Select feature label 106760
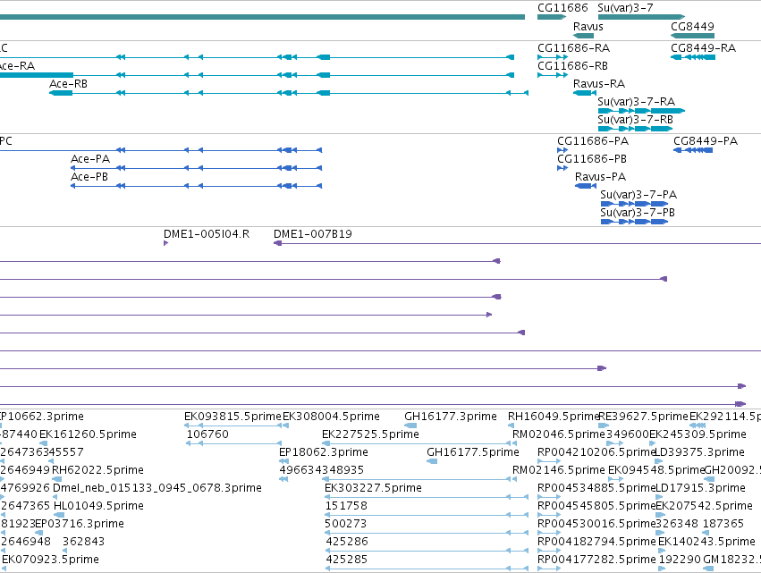Viewport: 761px width, 573px height. coord(207,434)
